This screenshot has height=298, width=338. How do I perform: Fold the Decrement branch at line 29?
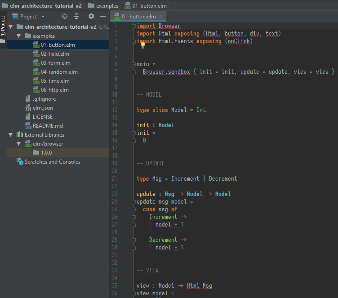point(133,240)
